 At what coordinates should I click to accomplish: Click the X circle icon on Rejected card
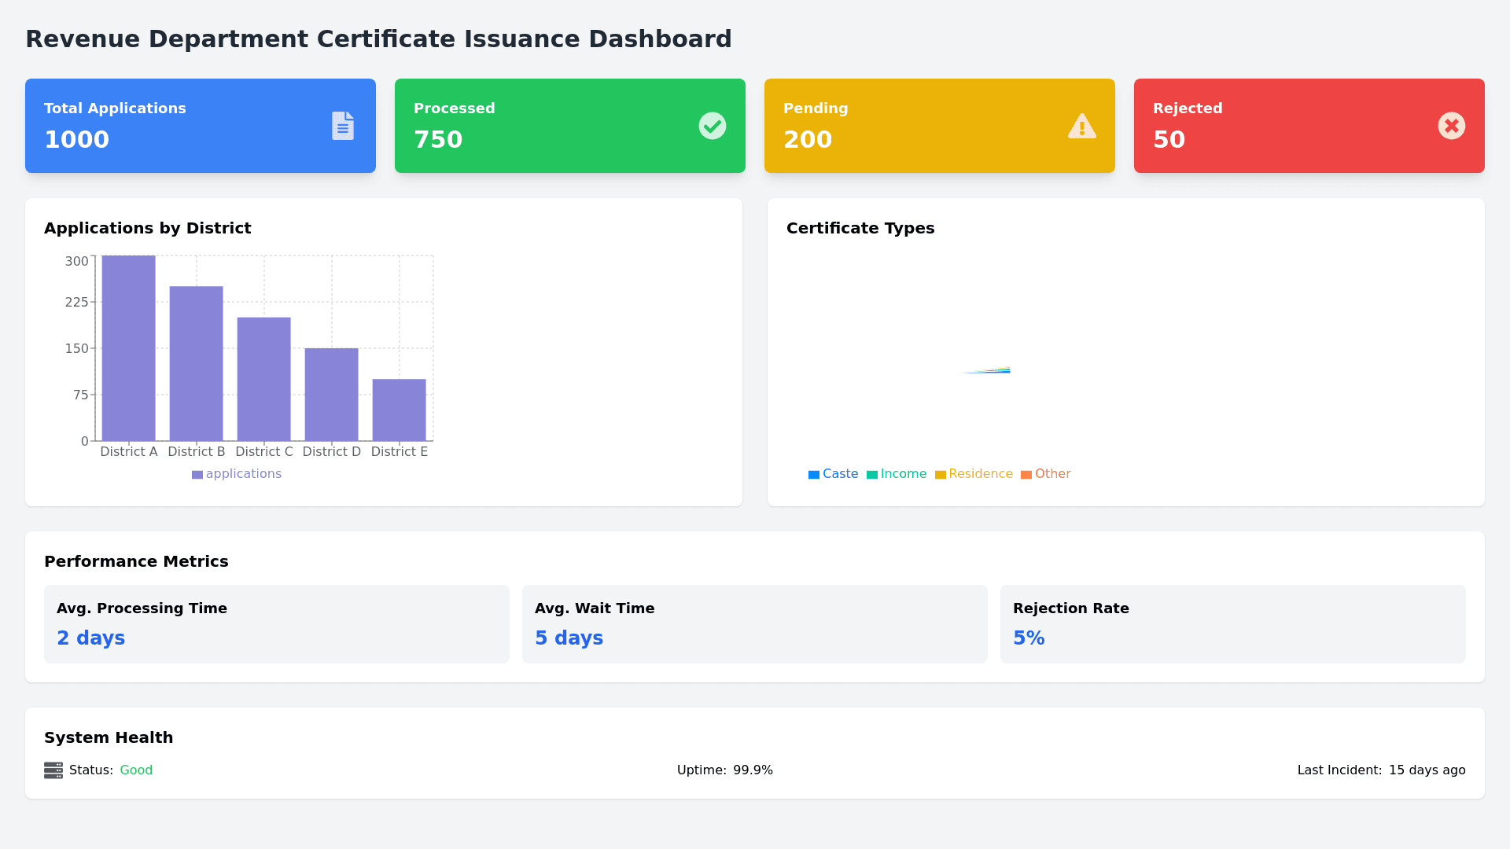1452,126
